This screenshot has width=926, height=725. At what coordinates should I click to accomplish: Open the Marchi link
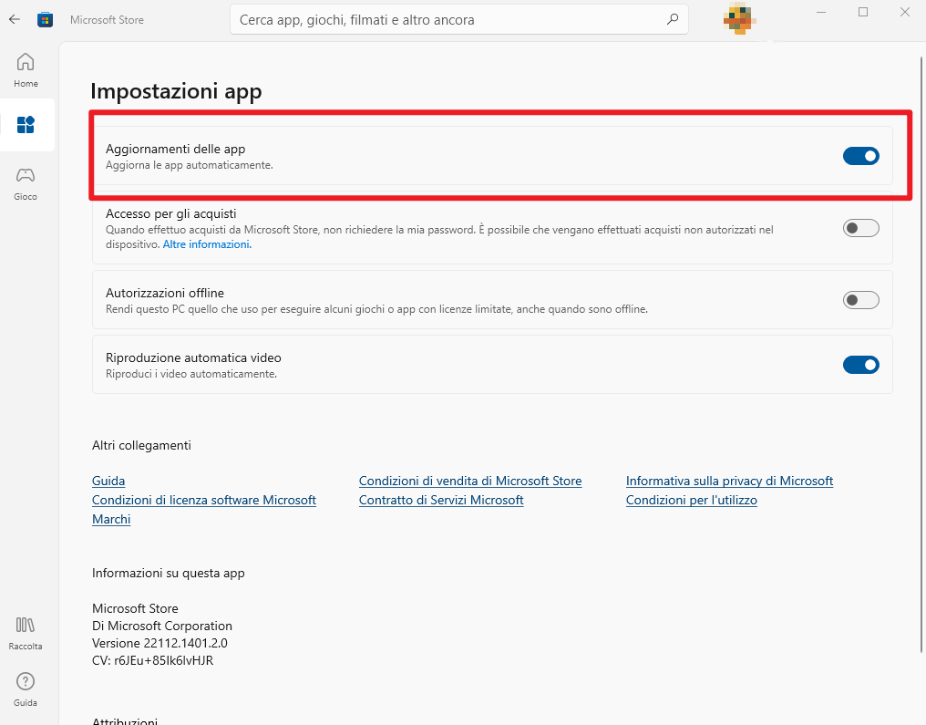coord(111,519)
